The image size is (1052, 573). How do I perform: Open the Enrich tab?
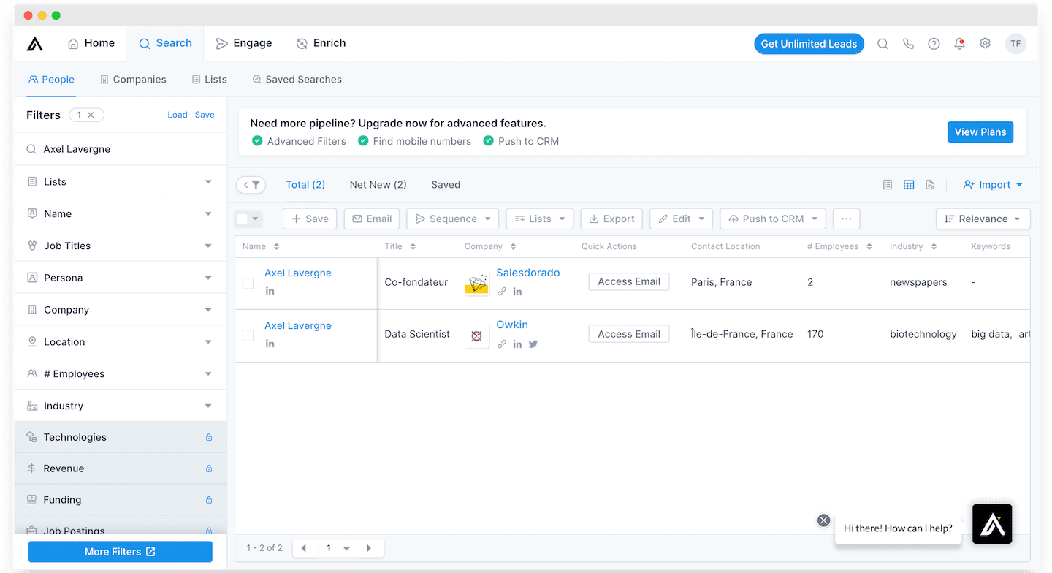(321, 43)
